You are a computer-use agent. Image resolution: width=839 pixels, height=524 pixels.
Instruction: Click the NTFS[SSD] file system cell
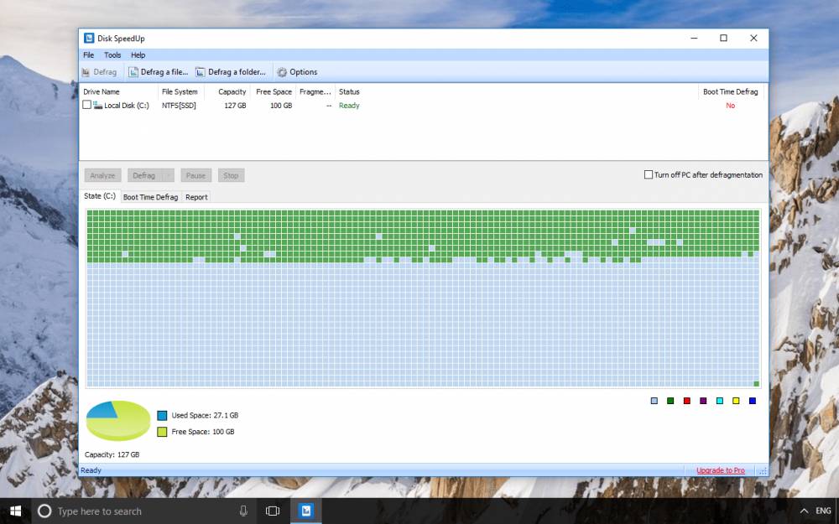(180, 106)
